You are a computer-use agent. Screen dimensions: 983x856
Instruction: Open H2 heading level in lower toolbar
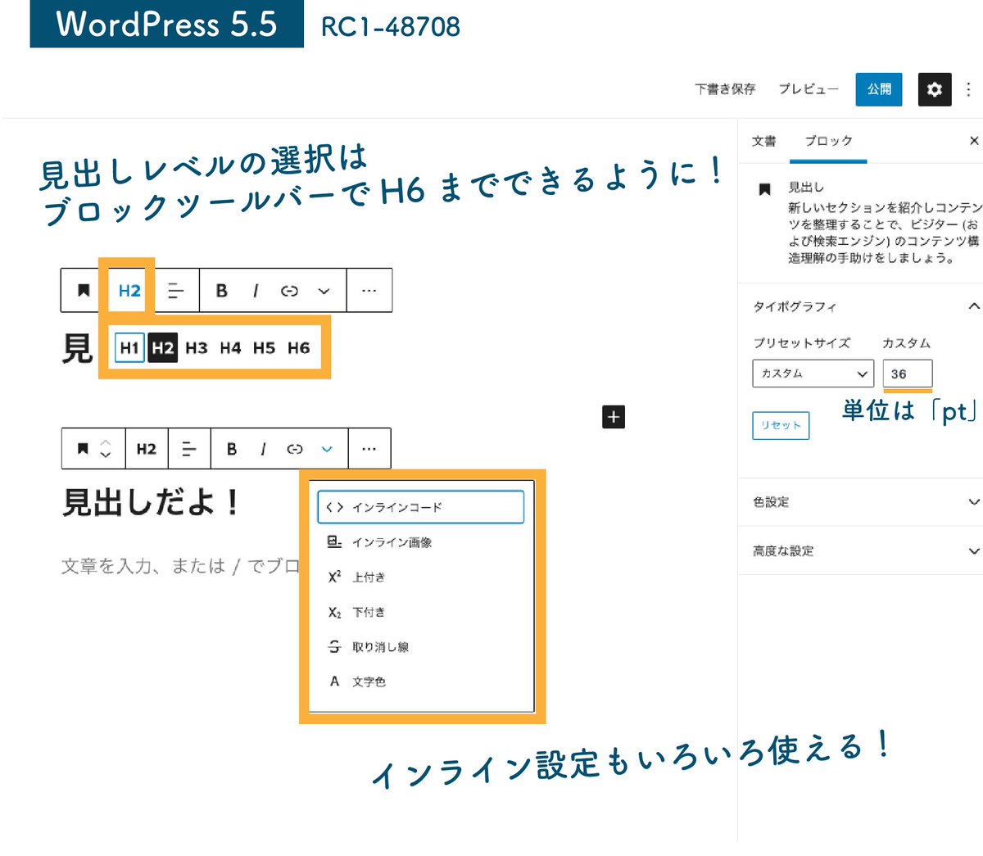[147, 448]
